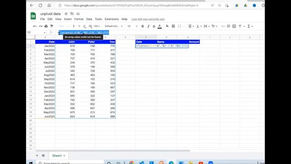The image size is (291, 164).
Task: Toggle italic formatting
Action: pos(148,26)
